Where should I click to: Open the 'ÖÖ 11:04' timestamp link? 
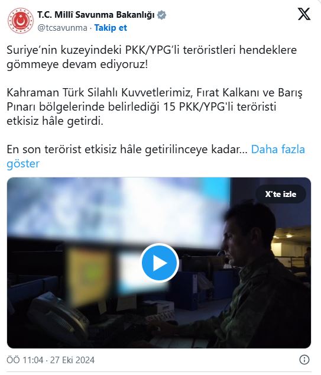point(25,360)
